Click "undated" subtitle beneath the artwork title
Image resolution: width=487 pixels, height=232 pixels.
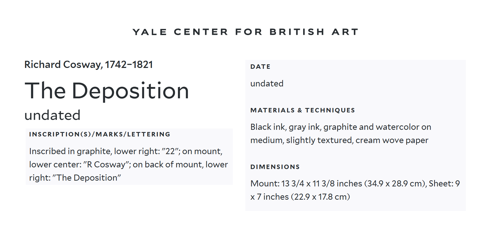pos(52,115)
